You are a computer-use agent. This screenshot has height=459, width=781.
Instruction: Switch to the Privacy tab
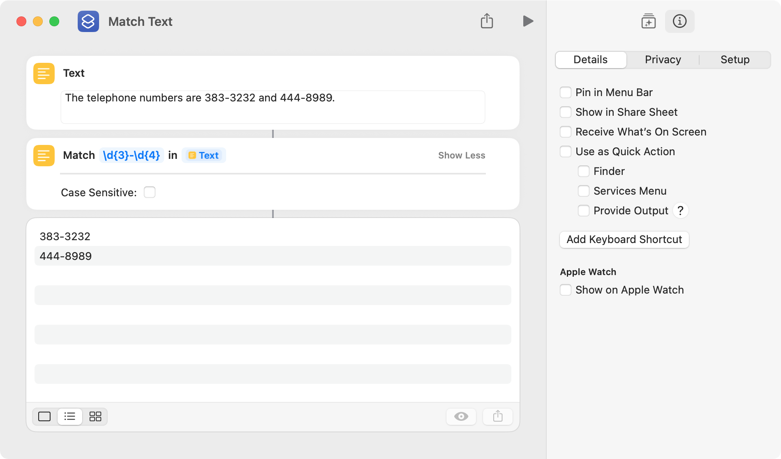click(663, 60)
